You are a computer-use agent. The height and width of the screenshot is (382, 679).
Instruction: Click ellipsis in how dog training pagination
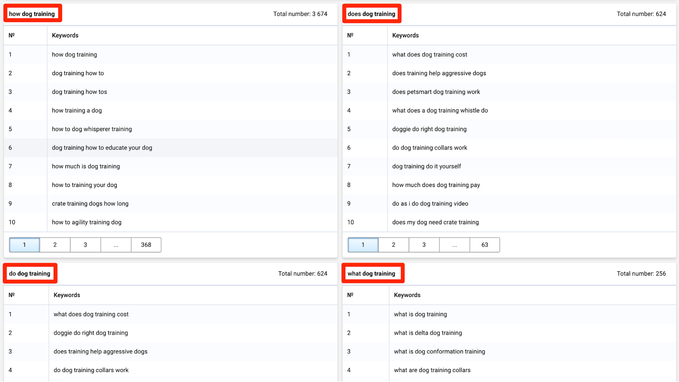[116, 245]
